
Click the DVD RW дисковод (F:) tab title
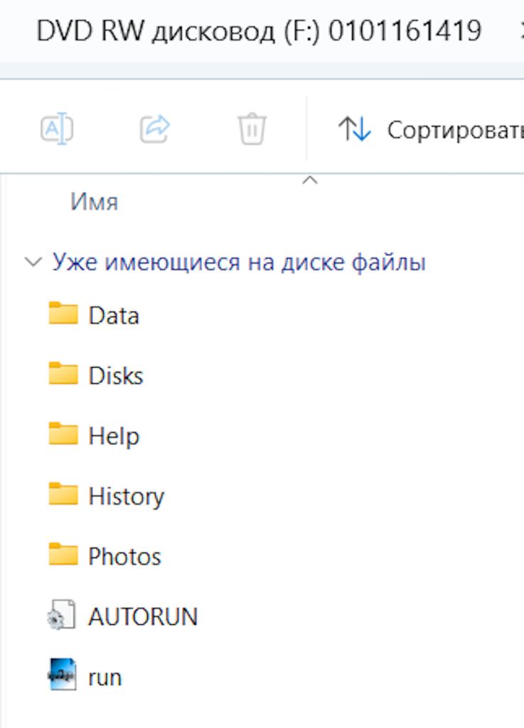[x=259, y=31]
